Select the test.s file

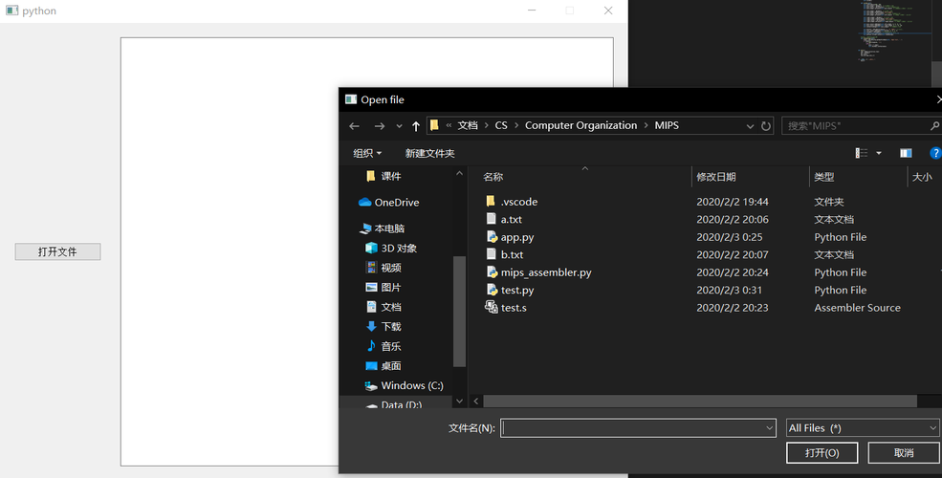click(514, 308)
